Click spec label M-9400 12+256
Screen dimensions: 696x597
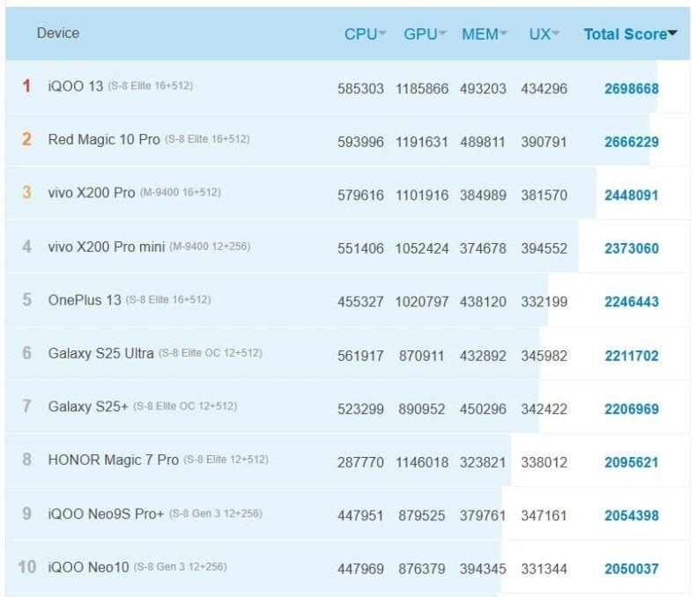[210, 247]
